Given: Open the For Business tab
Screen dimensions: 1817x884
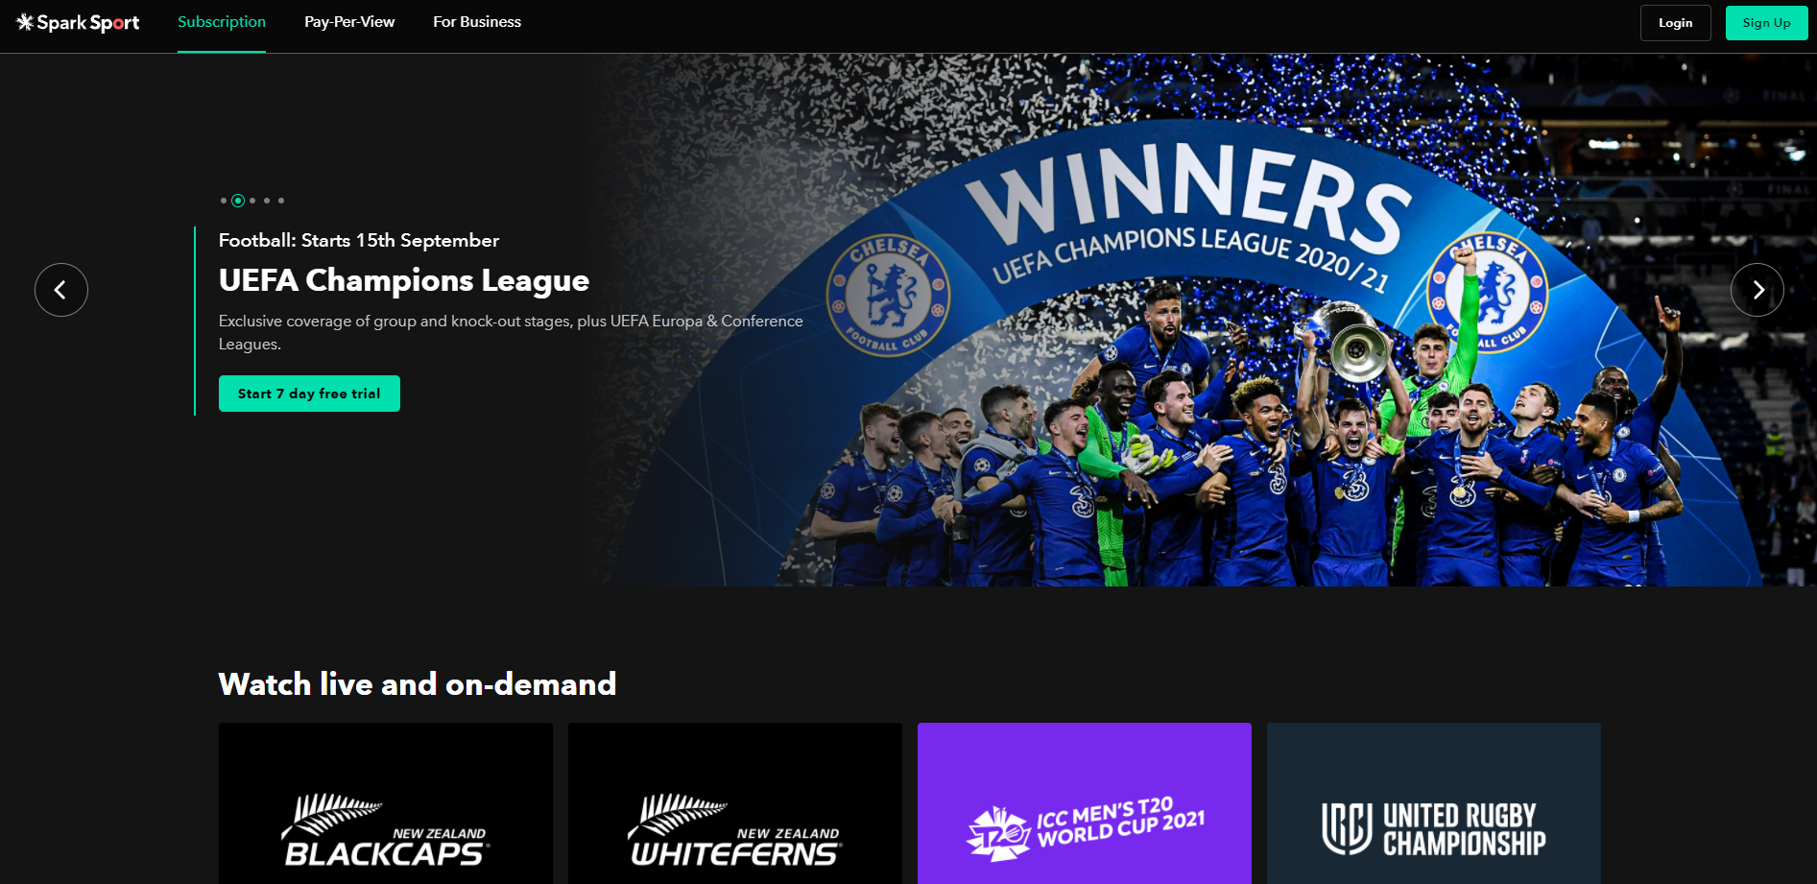Looking at the screenshot, I should coord(477,22).
